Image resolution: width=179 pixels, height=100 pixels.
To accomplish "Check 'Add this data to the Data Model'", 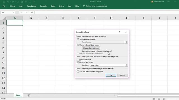I will [x=78, y=72].
